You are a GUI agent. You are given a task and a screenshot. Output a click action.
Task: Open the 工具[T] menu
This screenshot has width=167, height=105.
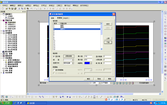point(59,6)
